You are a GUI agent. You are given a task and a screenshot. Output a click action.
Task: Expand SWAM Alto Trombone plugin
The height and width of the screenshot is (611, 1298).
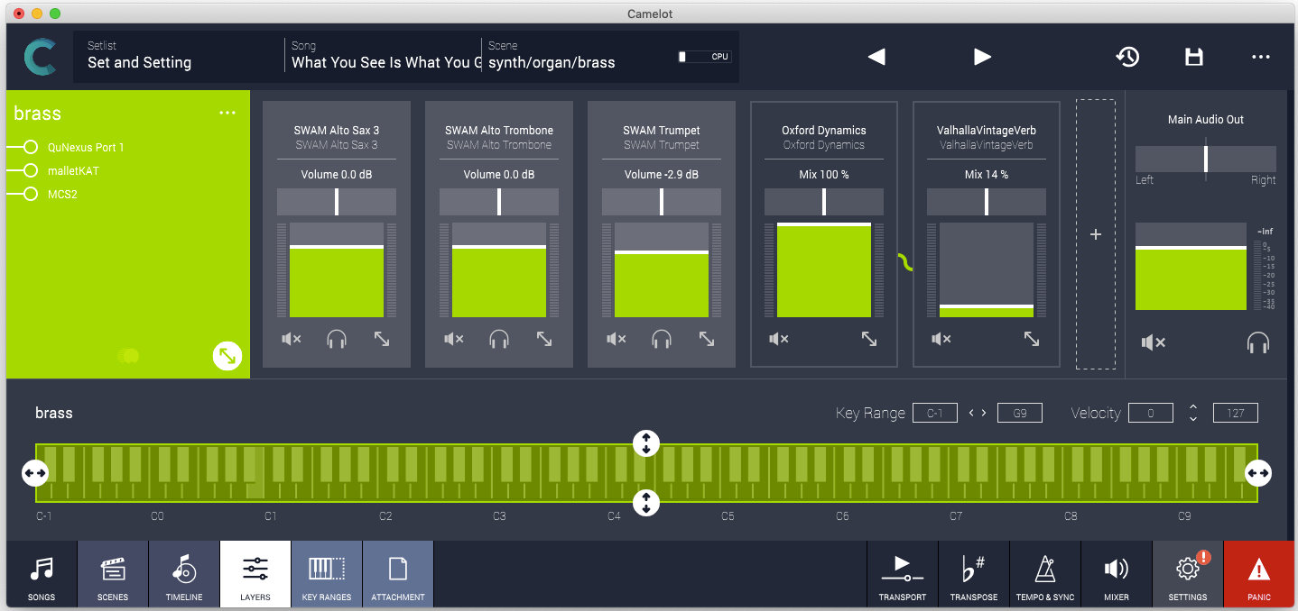(x=544, y=340)
